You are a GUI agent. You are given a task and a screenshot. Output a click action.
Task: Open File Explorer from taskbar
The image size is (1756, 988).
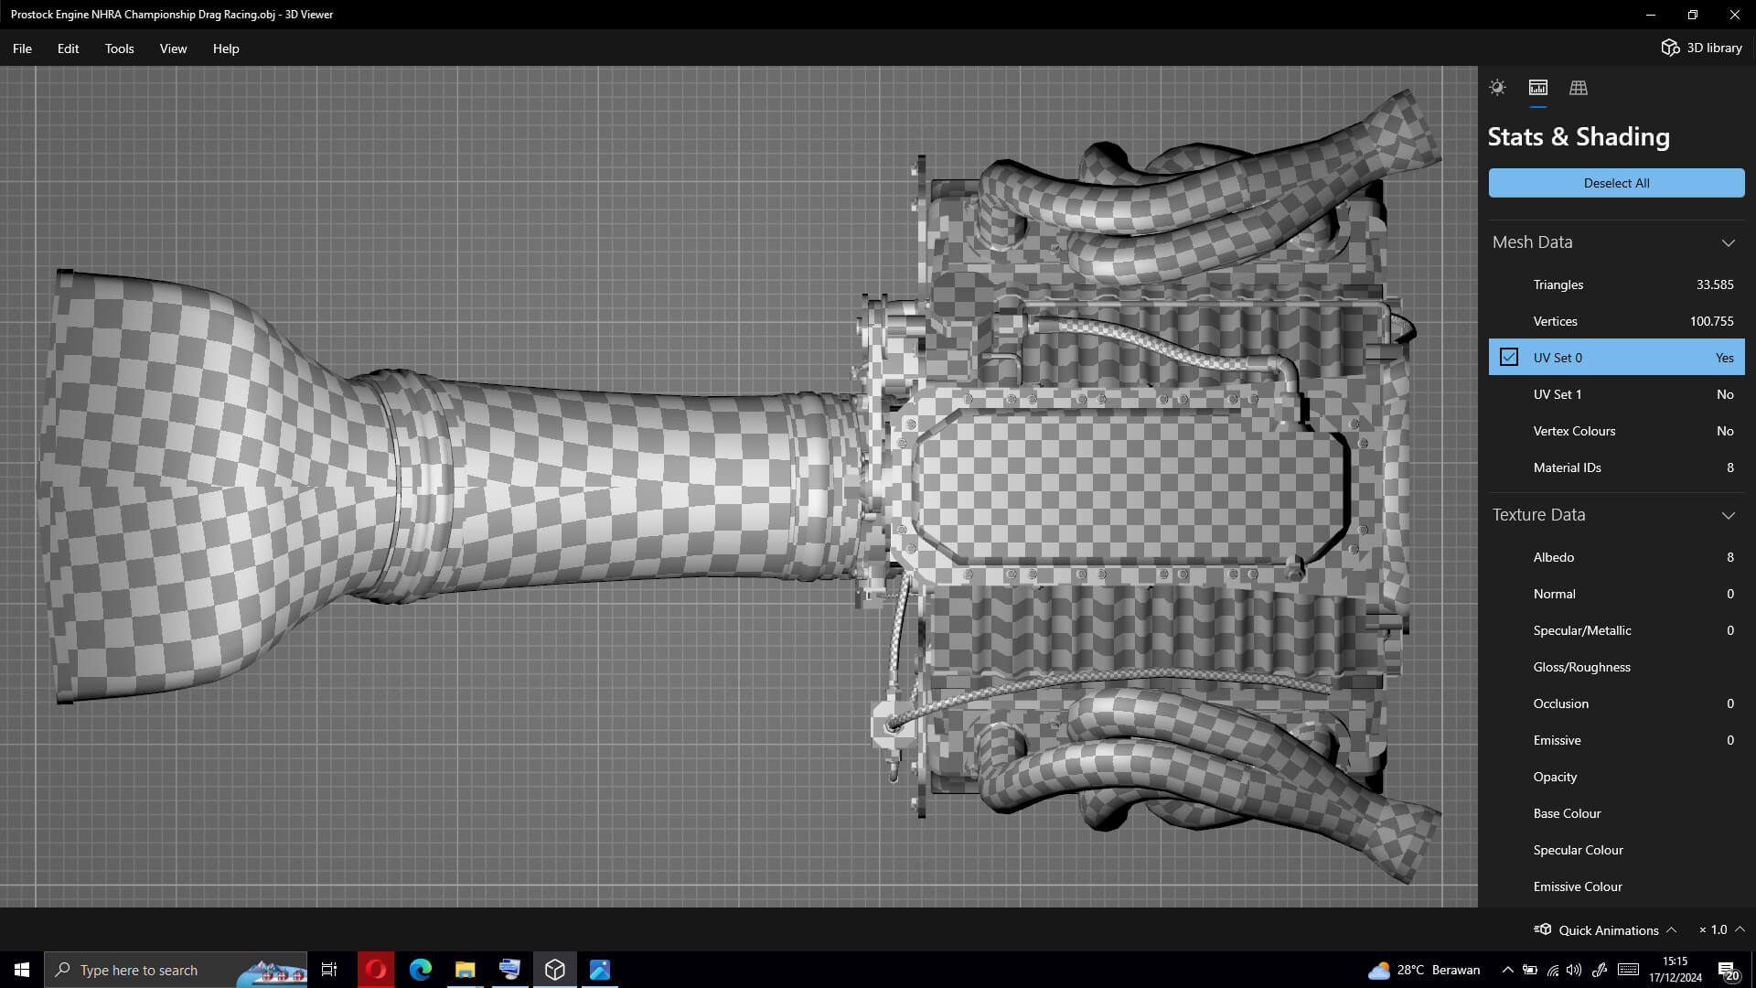click(465, 970)
